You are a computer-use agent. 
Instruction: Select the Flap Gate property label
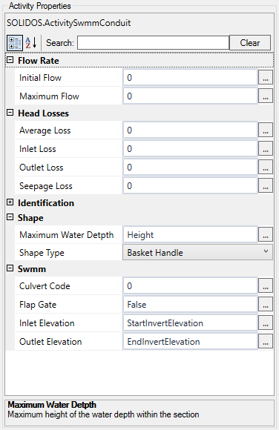pyautogui.click(x=38, y=305)
